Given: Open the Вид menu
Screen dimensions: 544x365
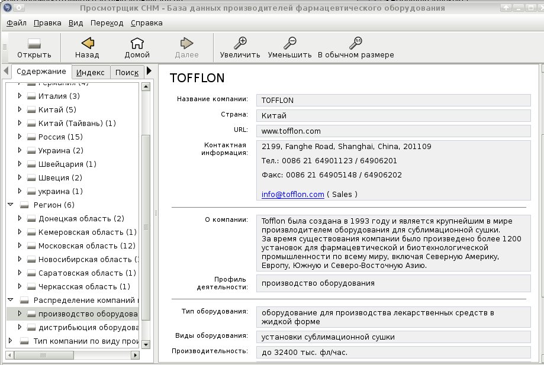Looking at the screenshot, I should click(x=76, y=23).
